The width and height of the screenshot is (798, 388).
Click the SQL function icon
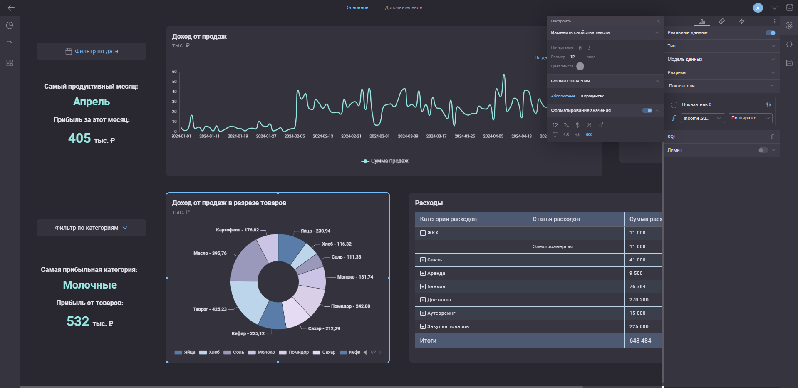(x=772, y=137)
